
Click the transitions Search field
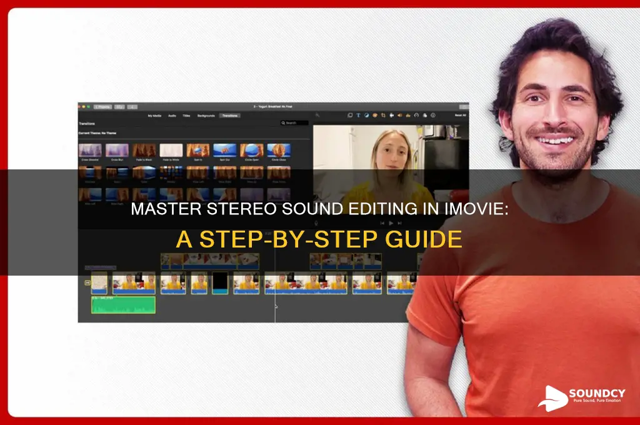(x=294, y=123)
